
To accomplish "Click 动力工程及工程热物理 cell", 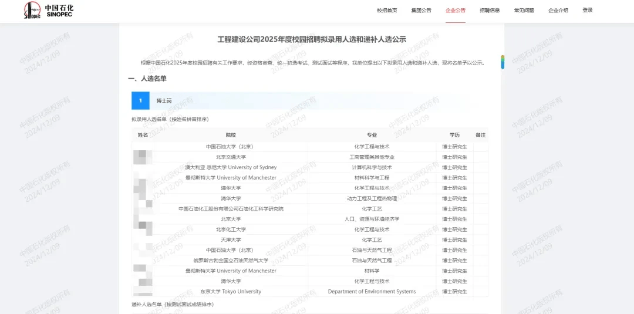I will (x=372, y=198).
